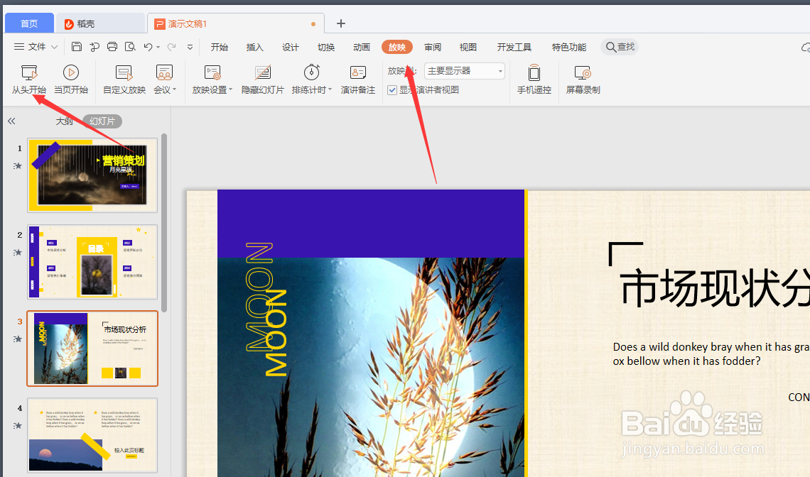Open the 审阅 ribbon tab

433,47
